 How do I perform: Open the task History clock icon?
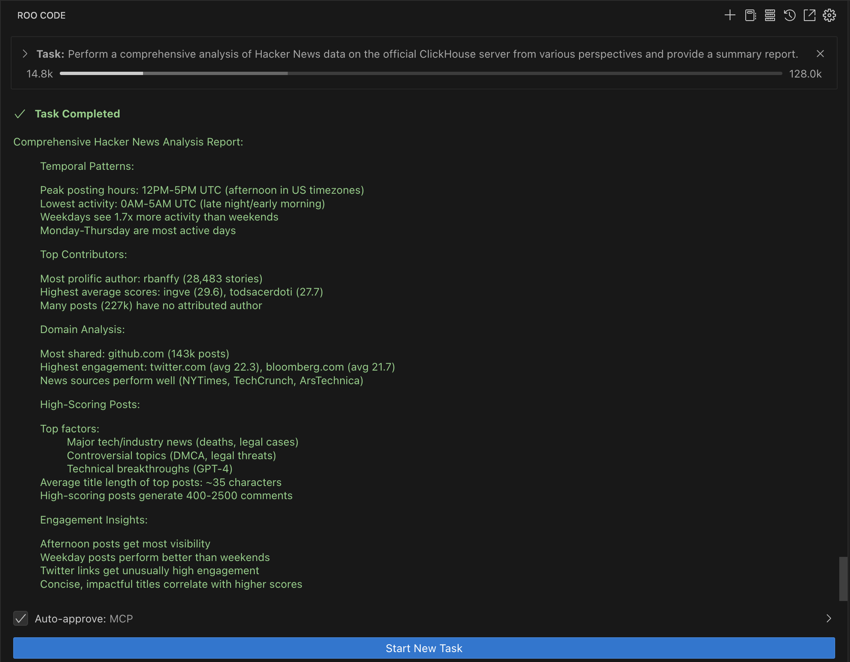(x=789, y=15)
